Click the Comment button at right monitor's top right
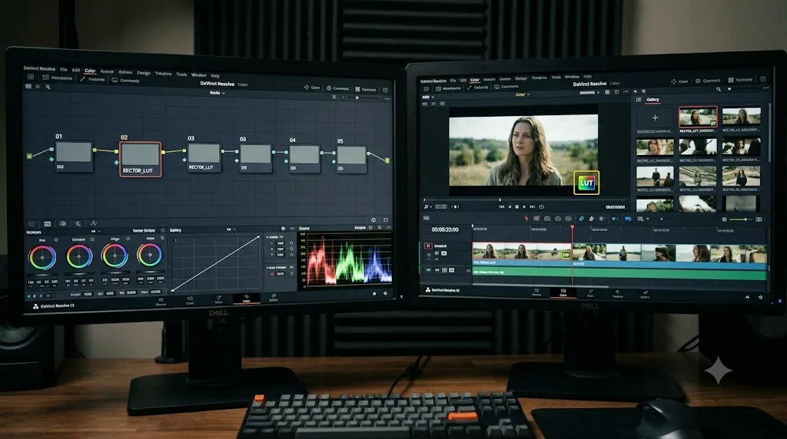Image resolution: width=787 pixels, height=439 pixels. 708,80
